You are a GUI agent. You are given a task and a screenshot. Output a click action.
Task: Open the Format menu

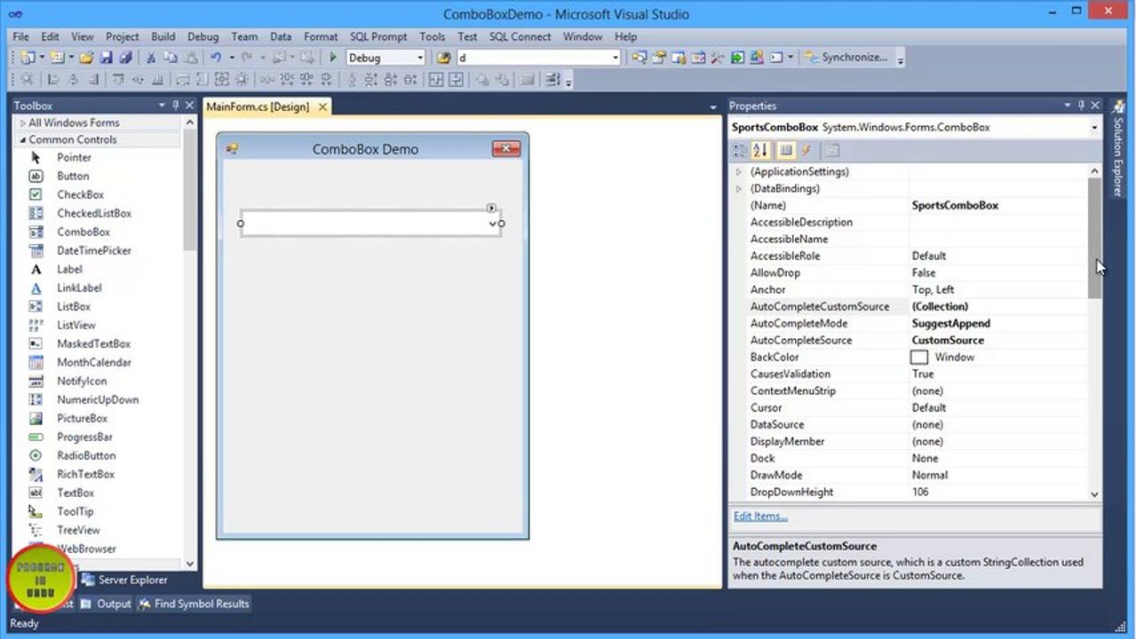(x=321, y=36)
